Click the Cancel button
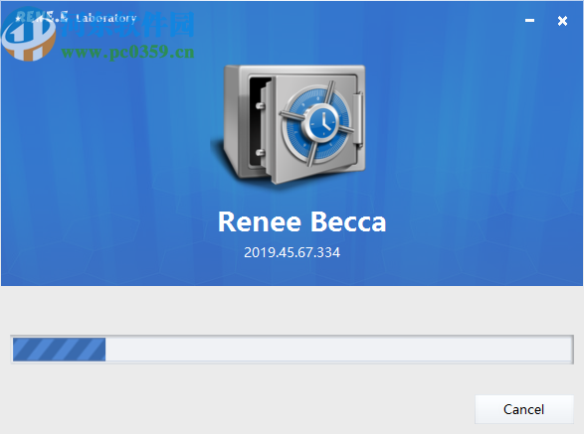 pyautogui.click(x=523, y=409)
